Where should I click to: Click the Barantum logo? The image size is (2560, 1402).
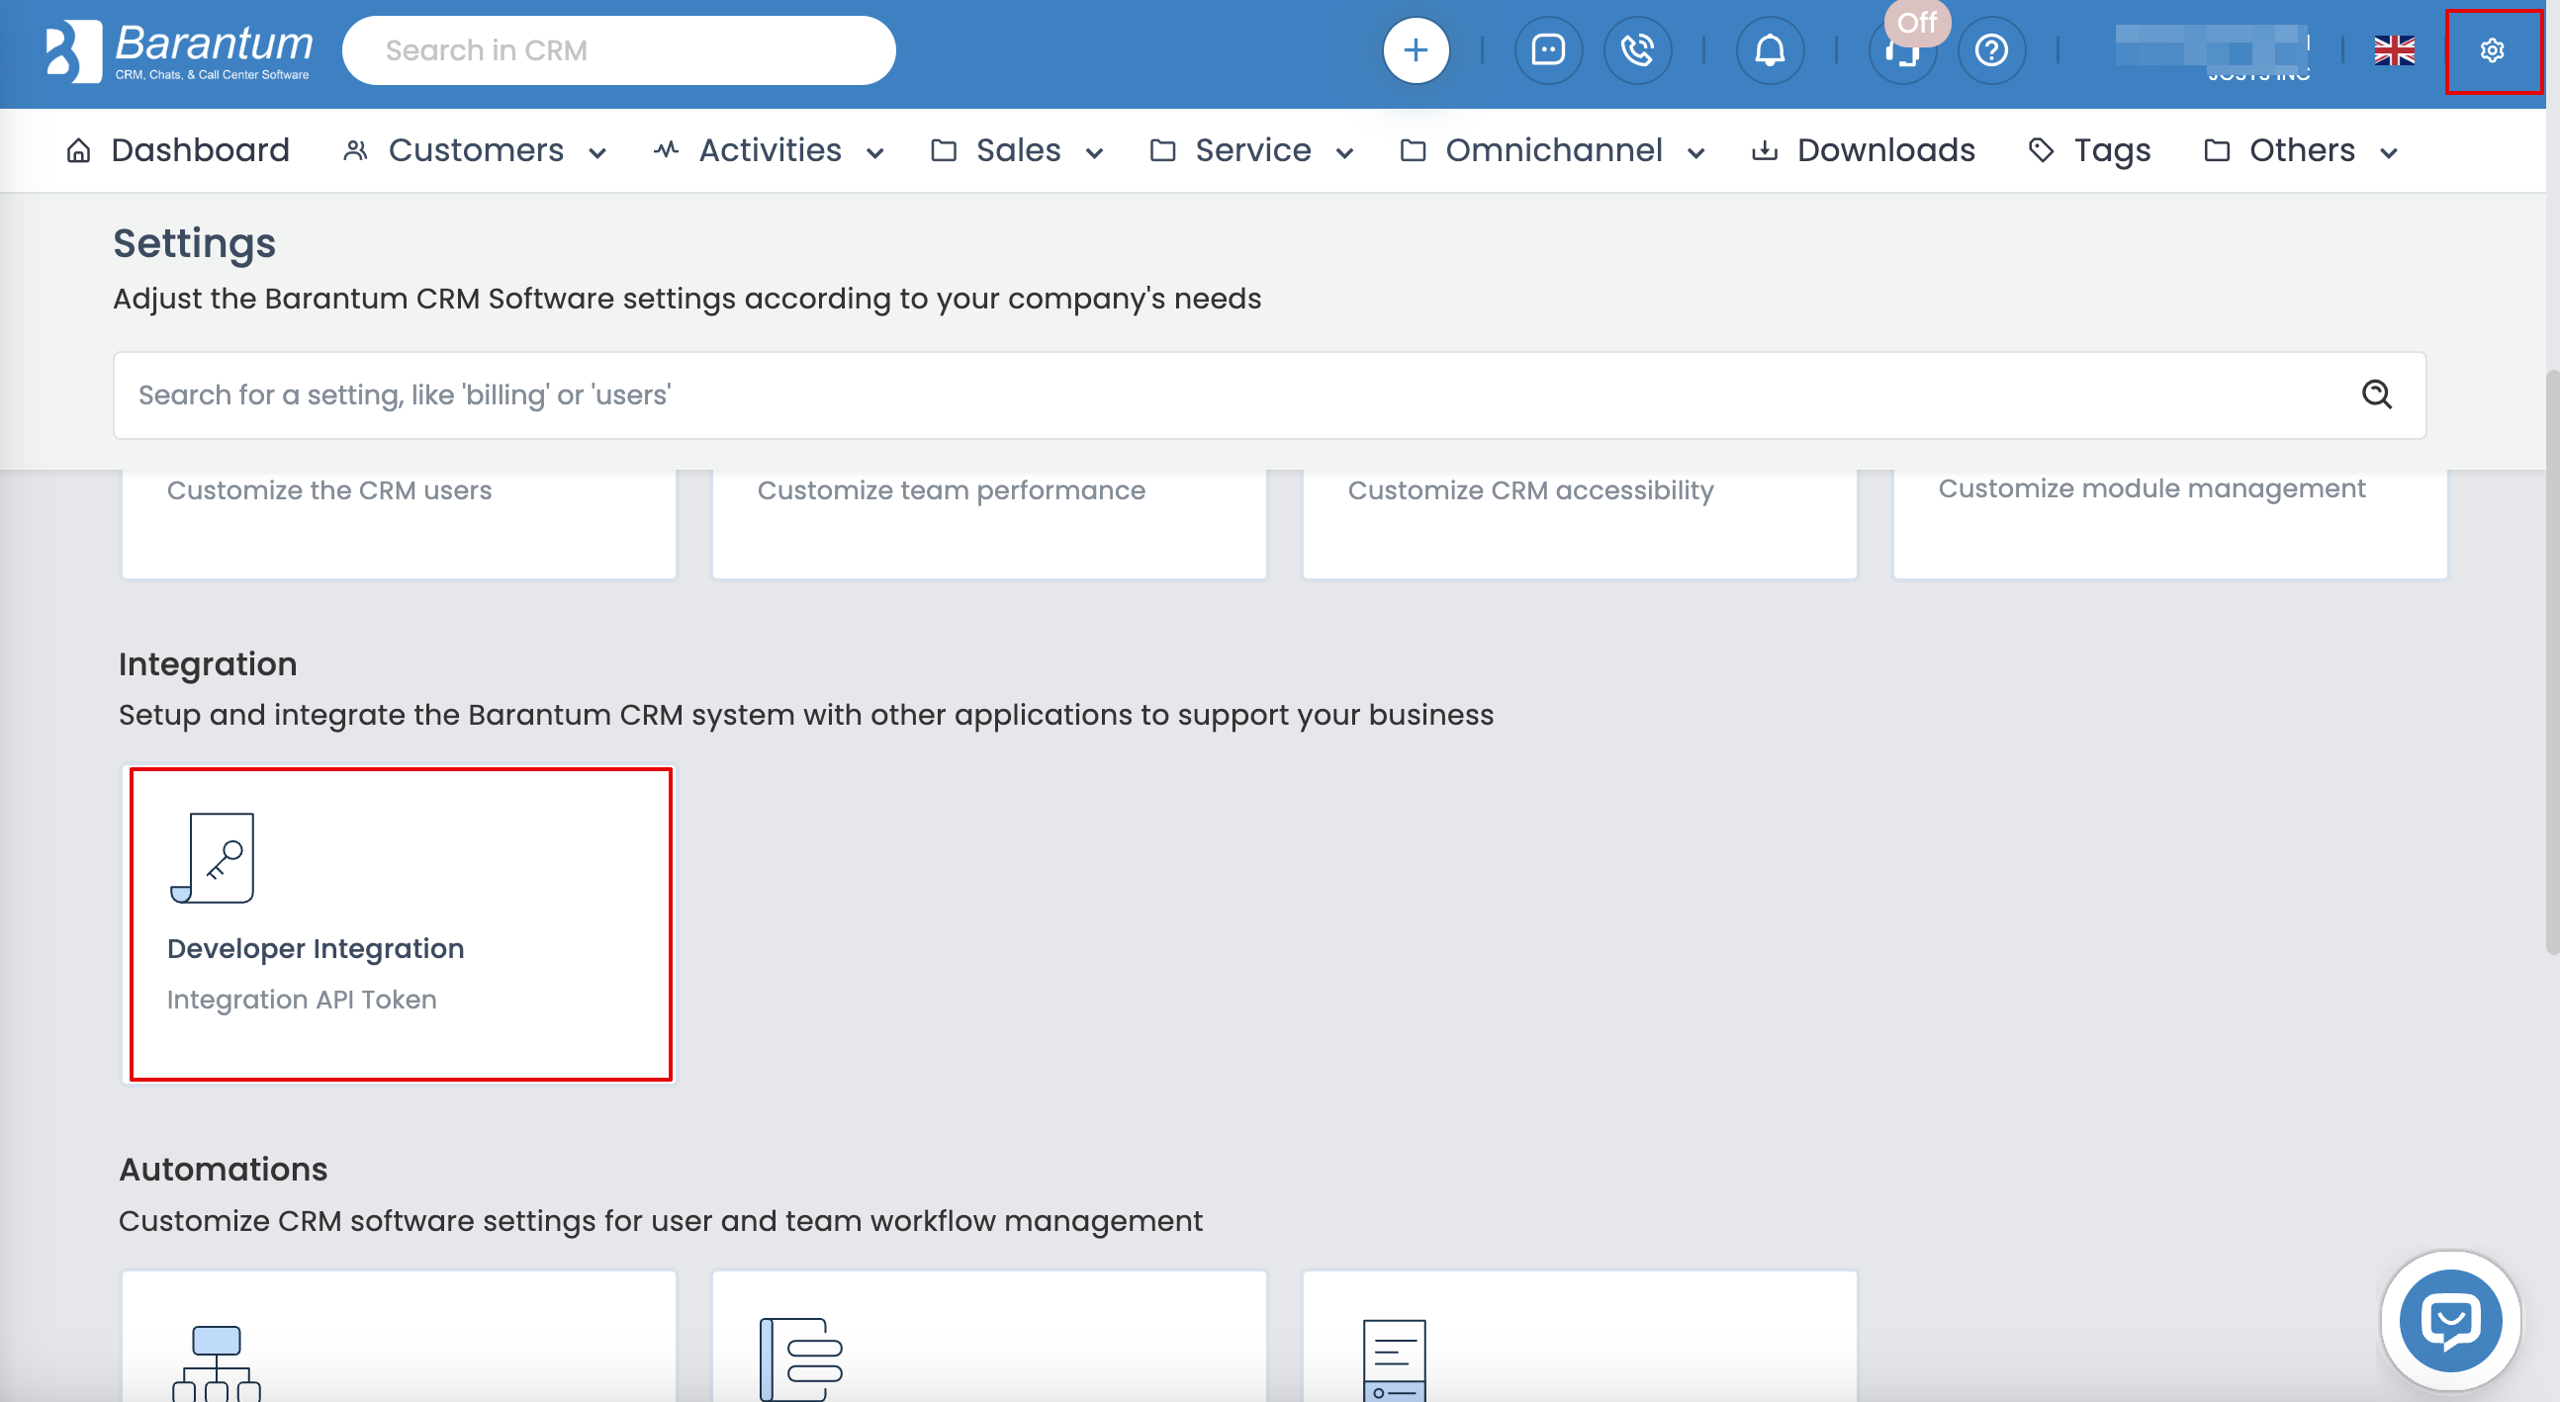[x=179, y=49]
